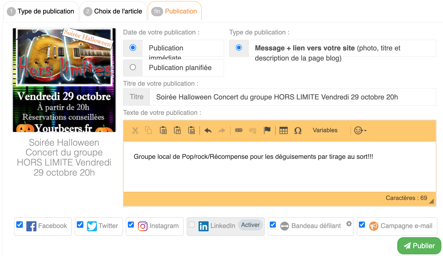Click into the Titre text field
The image size is (443, 256).
click(292, 97)
